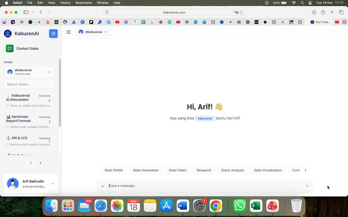The width and height of the screenshot is (348, 217).
Task: Choose the Stock Analysis suggestion chip
Action: click(232, 170)
